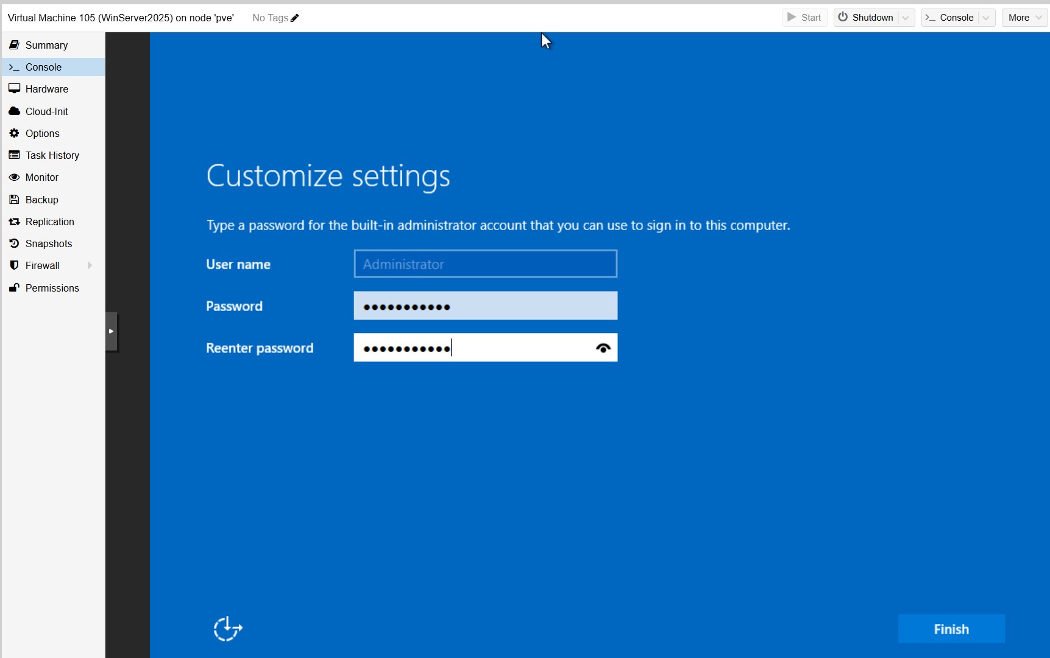Click the Summary book icon in sidebar
This screenshot has height=658, width=1050.
click(14, 45)
